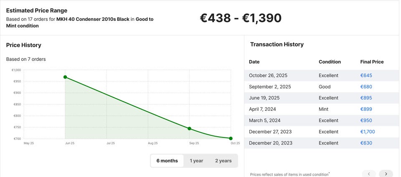Go to next transaction history page
This screenshot has width=401, height=177.
point(386,173)
